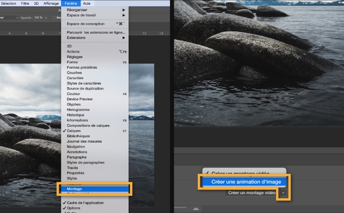This screenshot has width=344, height=213.
Task: Open the Journal des mesures entry
Action: [x=95, y=141]
